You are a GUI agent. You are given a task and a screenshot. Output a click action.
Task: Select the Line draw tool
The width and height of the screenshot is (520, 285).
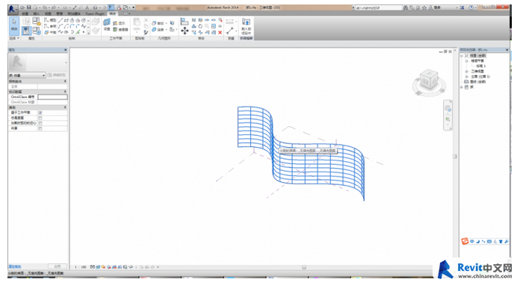[60, 20]
